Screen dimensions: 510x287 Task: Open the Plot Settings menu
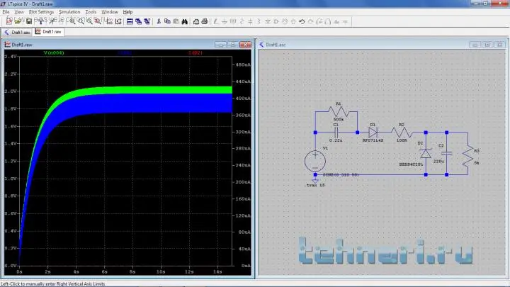pyautogui.click(x=40, y=12)
